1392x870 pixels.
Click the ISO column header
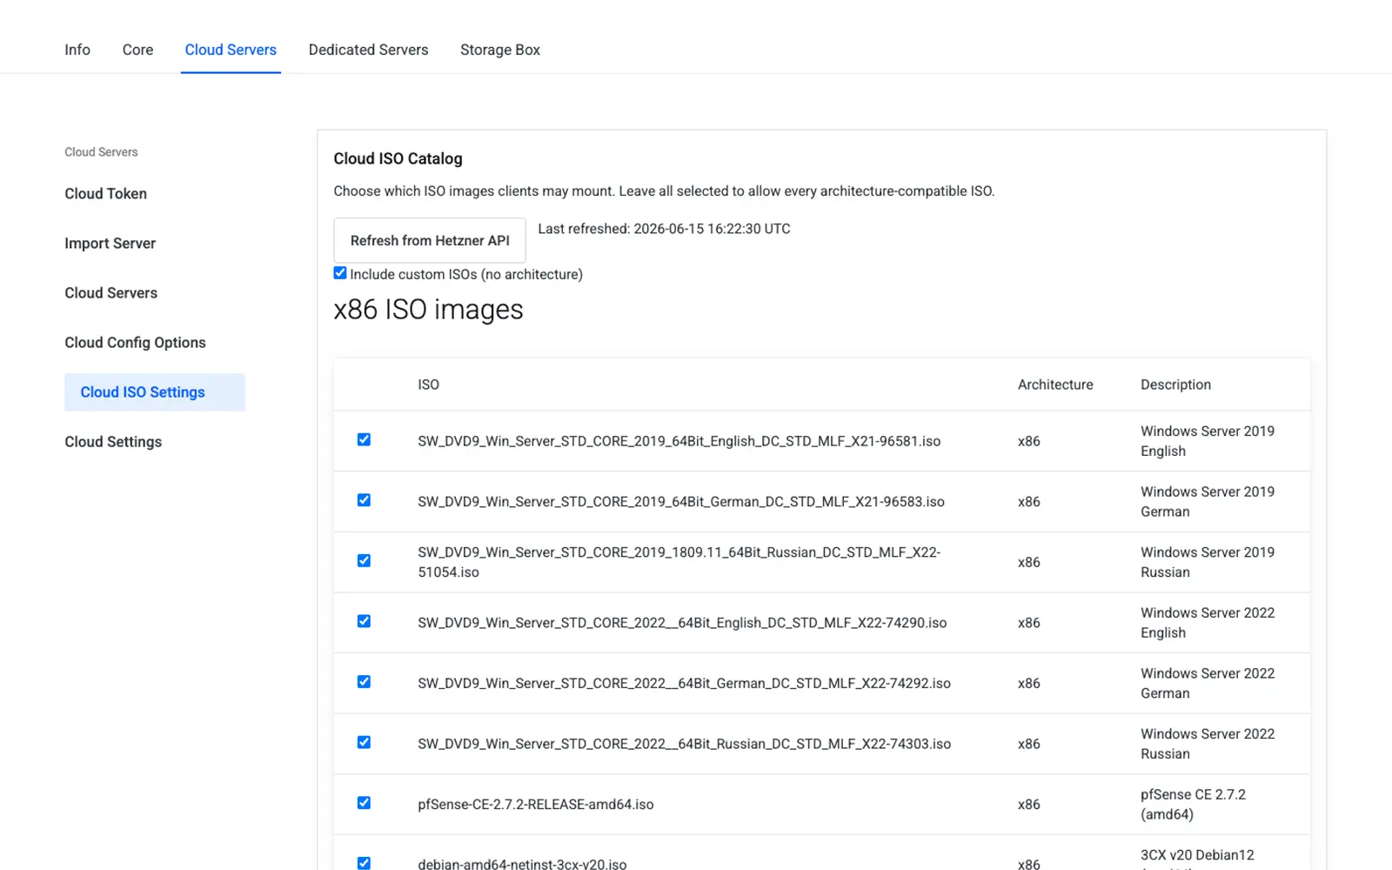coord(428,385)
